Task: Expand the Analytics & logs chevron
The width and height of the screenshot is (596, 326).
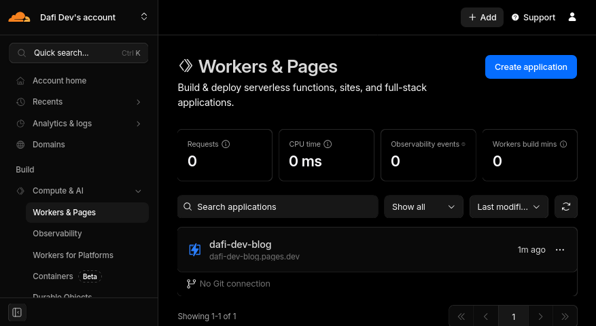Action: [x=139, y=124]
